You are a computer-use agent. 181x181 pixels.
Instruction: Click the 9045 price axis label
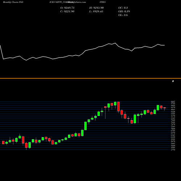(x=173, y=110)
